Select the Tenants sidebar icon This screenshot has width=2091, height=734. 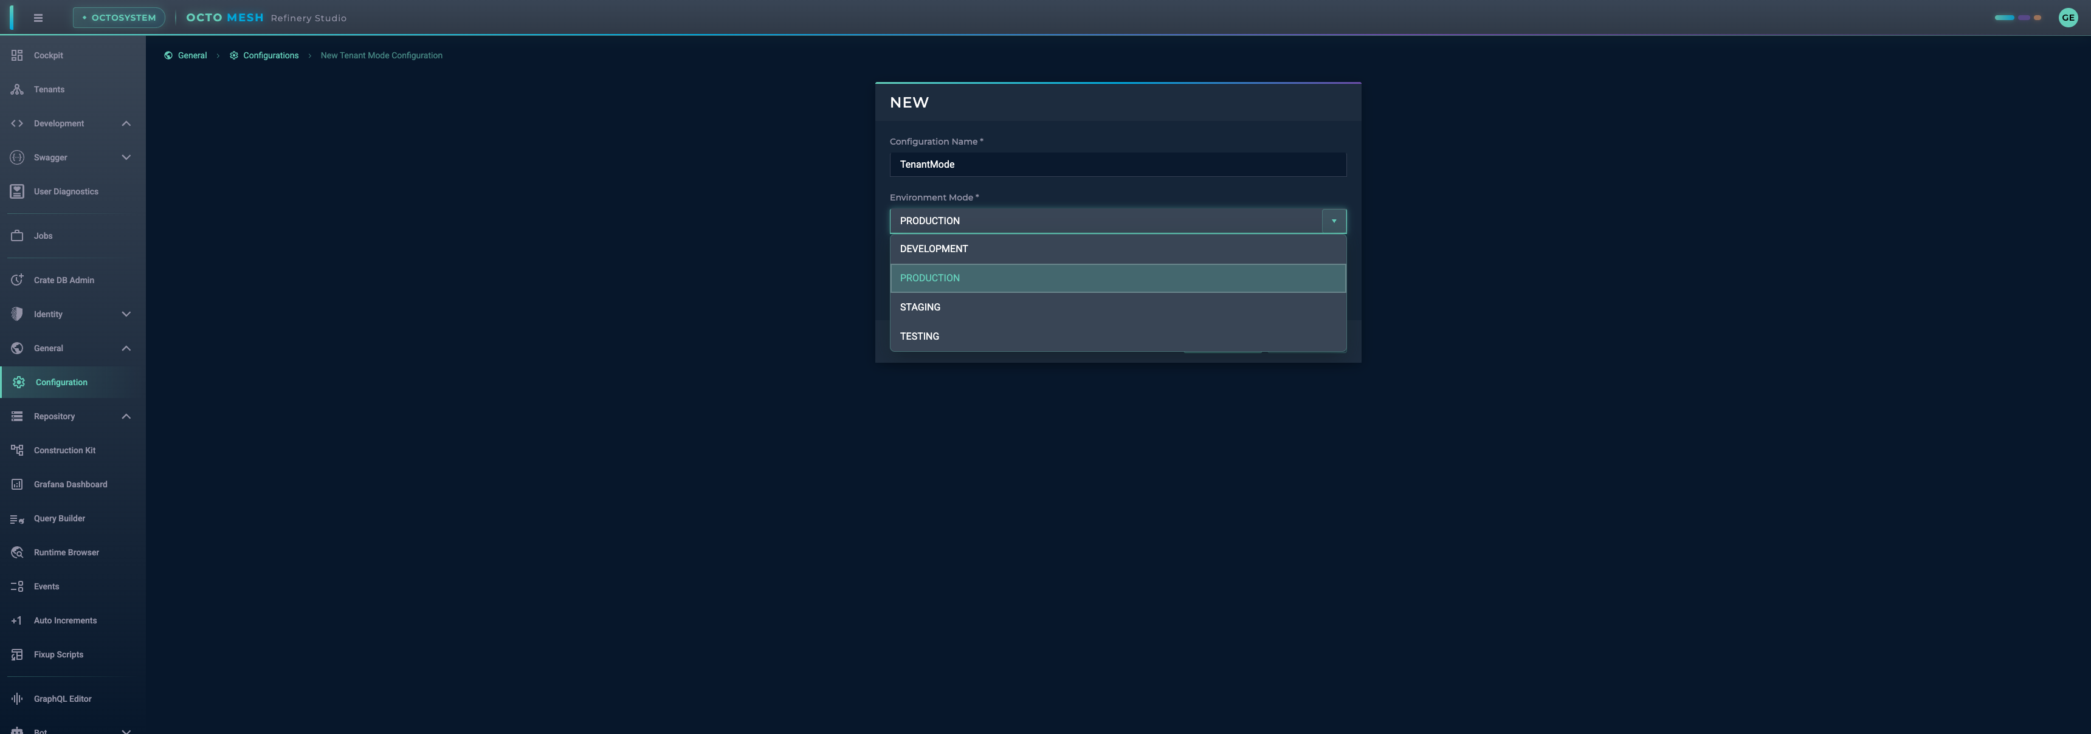[x=49, y=89]
